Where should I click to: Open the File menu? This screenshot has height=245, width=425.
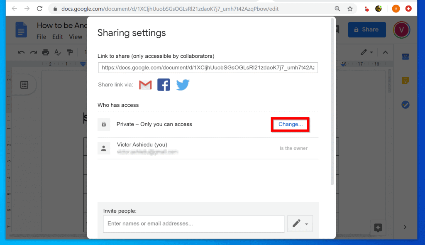(41, 37)
